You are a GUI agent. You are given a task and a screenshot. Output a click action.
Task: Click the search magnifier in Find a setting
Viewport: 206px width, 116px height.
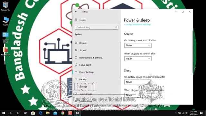116,27
